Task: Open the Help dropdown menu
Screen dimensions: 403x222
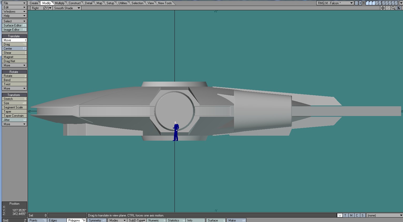Action: (x=14, y=16)
